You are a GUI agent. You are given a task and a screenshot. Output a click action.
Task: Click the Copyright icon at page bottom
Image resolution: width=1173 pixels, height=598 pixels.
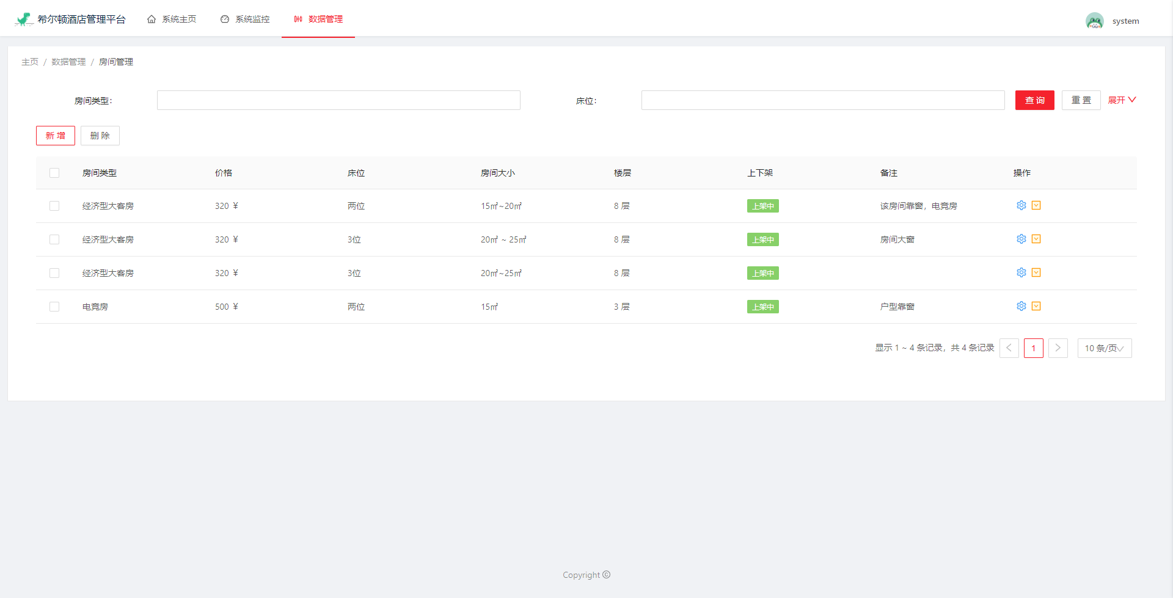coord(607,574)
